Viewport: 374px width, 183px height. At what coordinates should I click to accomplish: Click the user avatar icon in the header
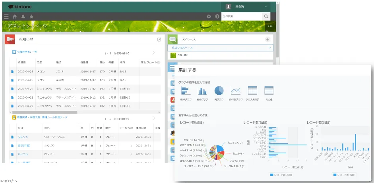click(228, 7)
